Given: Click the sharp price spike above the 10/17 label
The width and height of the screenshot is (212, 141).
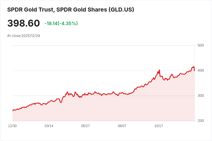Looking at the screenshot, I should [159, 70].
